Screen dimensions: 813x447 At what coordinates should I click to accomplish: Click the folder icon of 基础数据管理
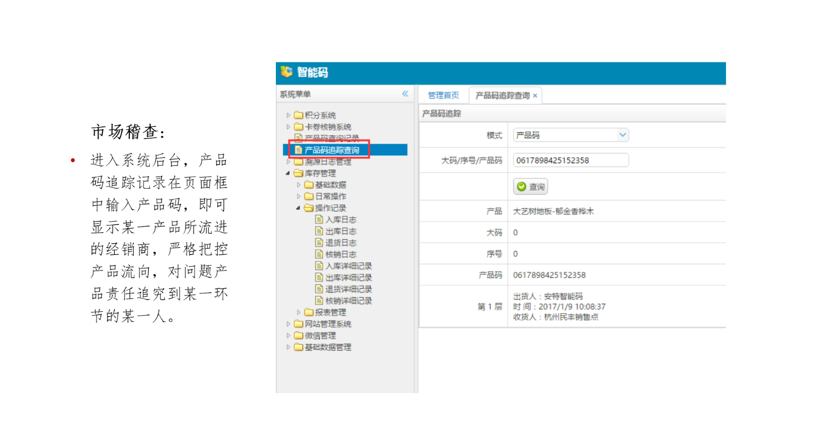[x=299, y=347]
